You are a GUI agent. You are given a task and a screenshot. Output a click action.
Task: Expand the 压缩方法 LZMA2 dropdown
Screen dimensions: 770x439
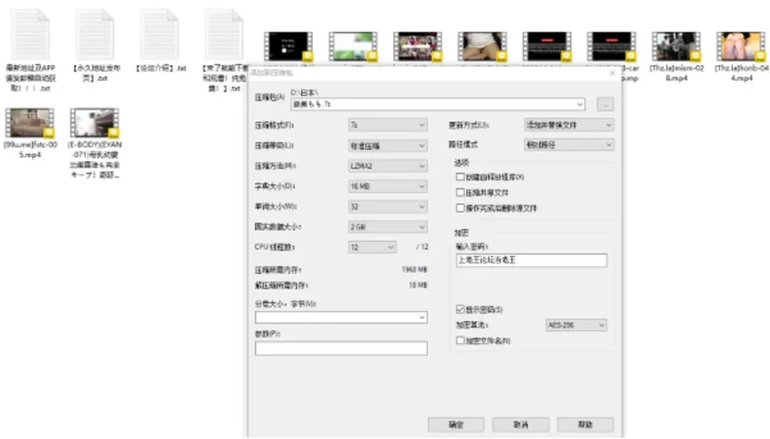point(387,166)
